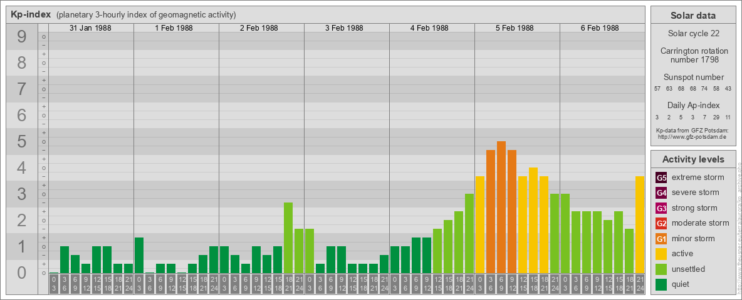Click the '21 24' time label under 3 Feb

[x=384, y=284]
